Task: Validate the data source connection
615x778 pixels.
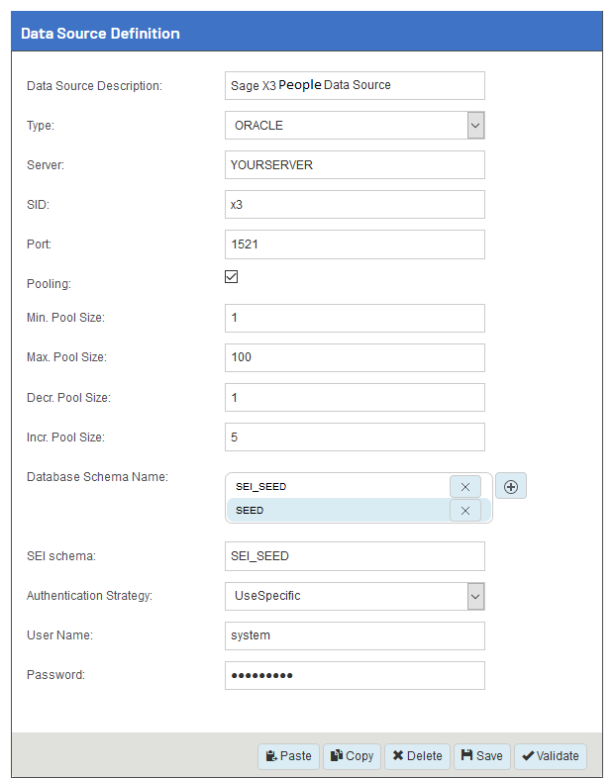Action: coord(551,755)
